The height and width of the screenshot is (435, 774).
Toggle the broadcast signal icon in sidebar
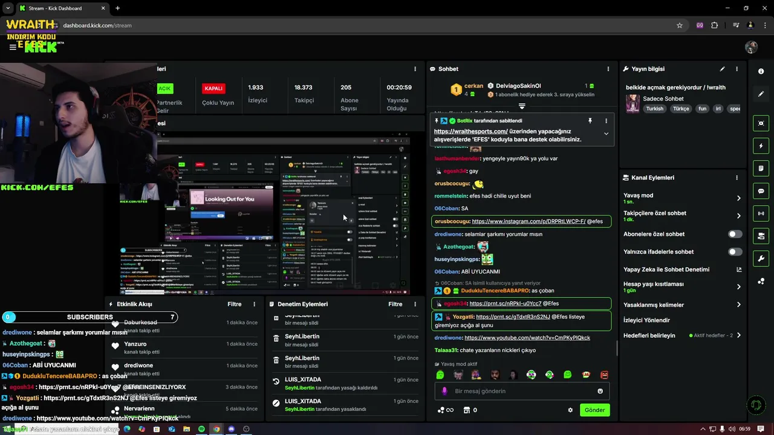point(761,213)
